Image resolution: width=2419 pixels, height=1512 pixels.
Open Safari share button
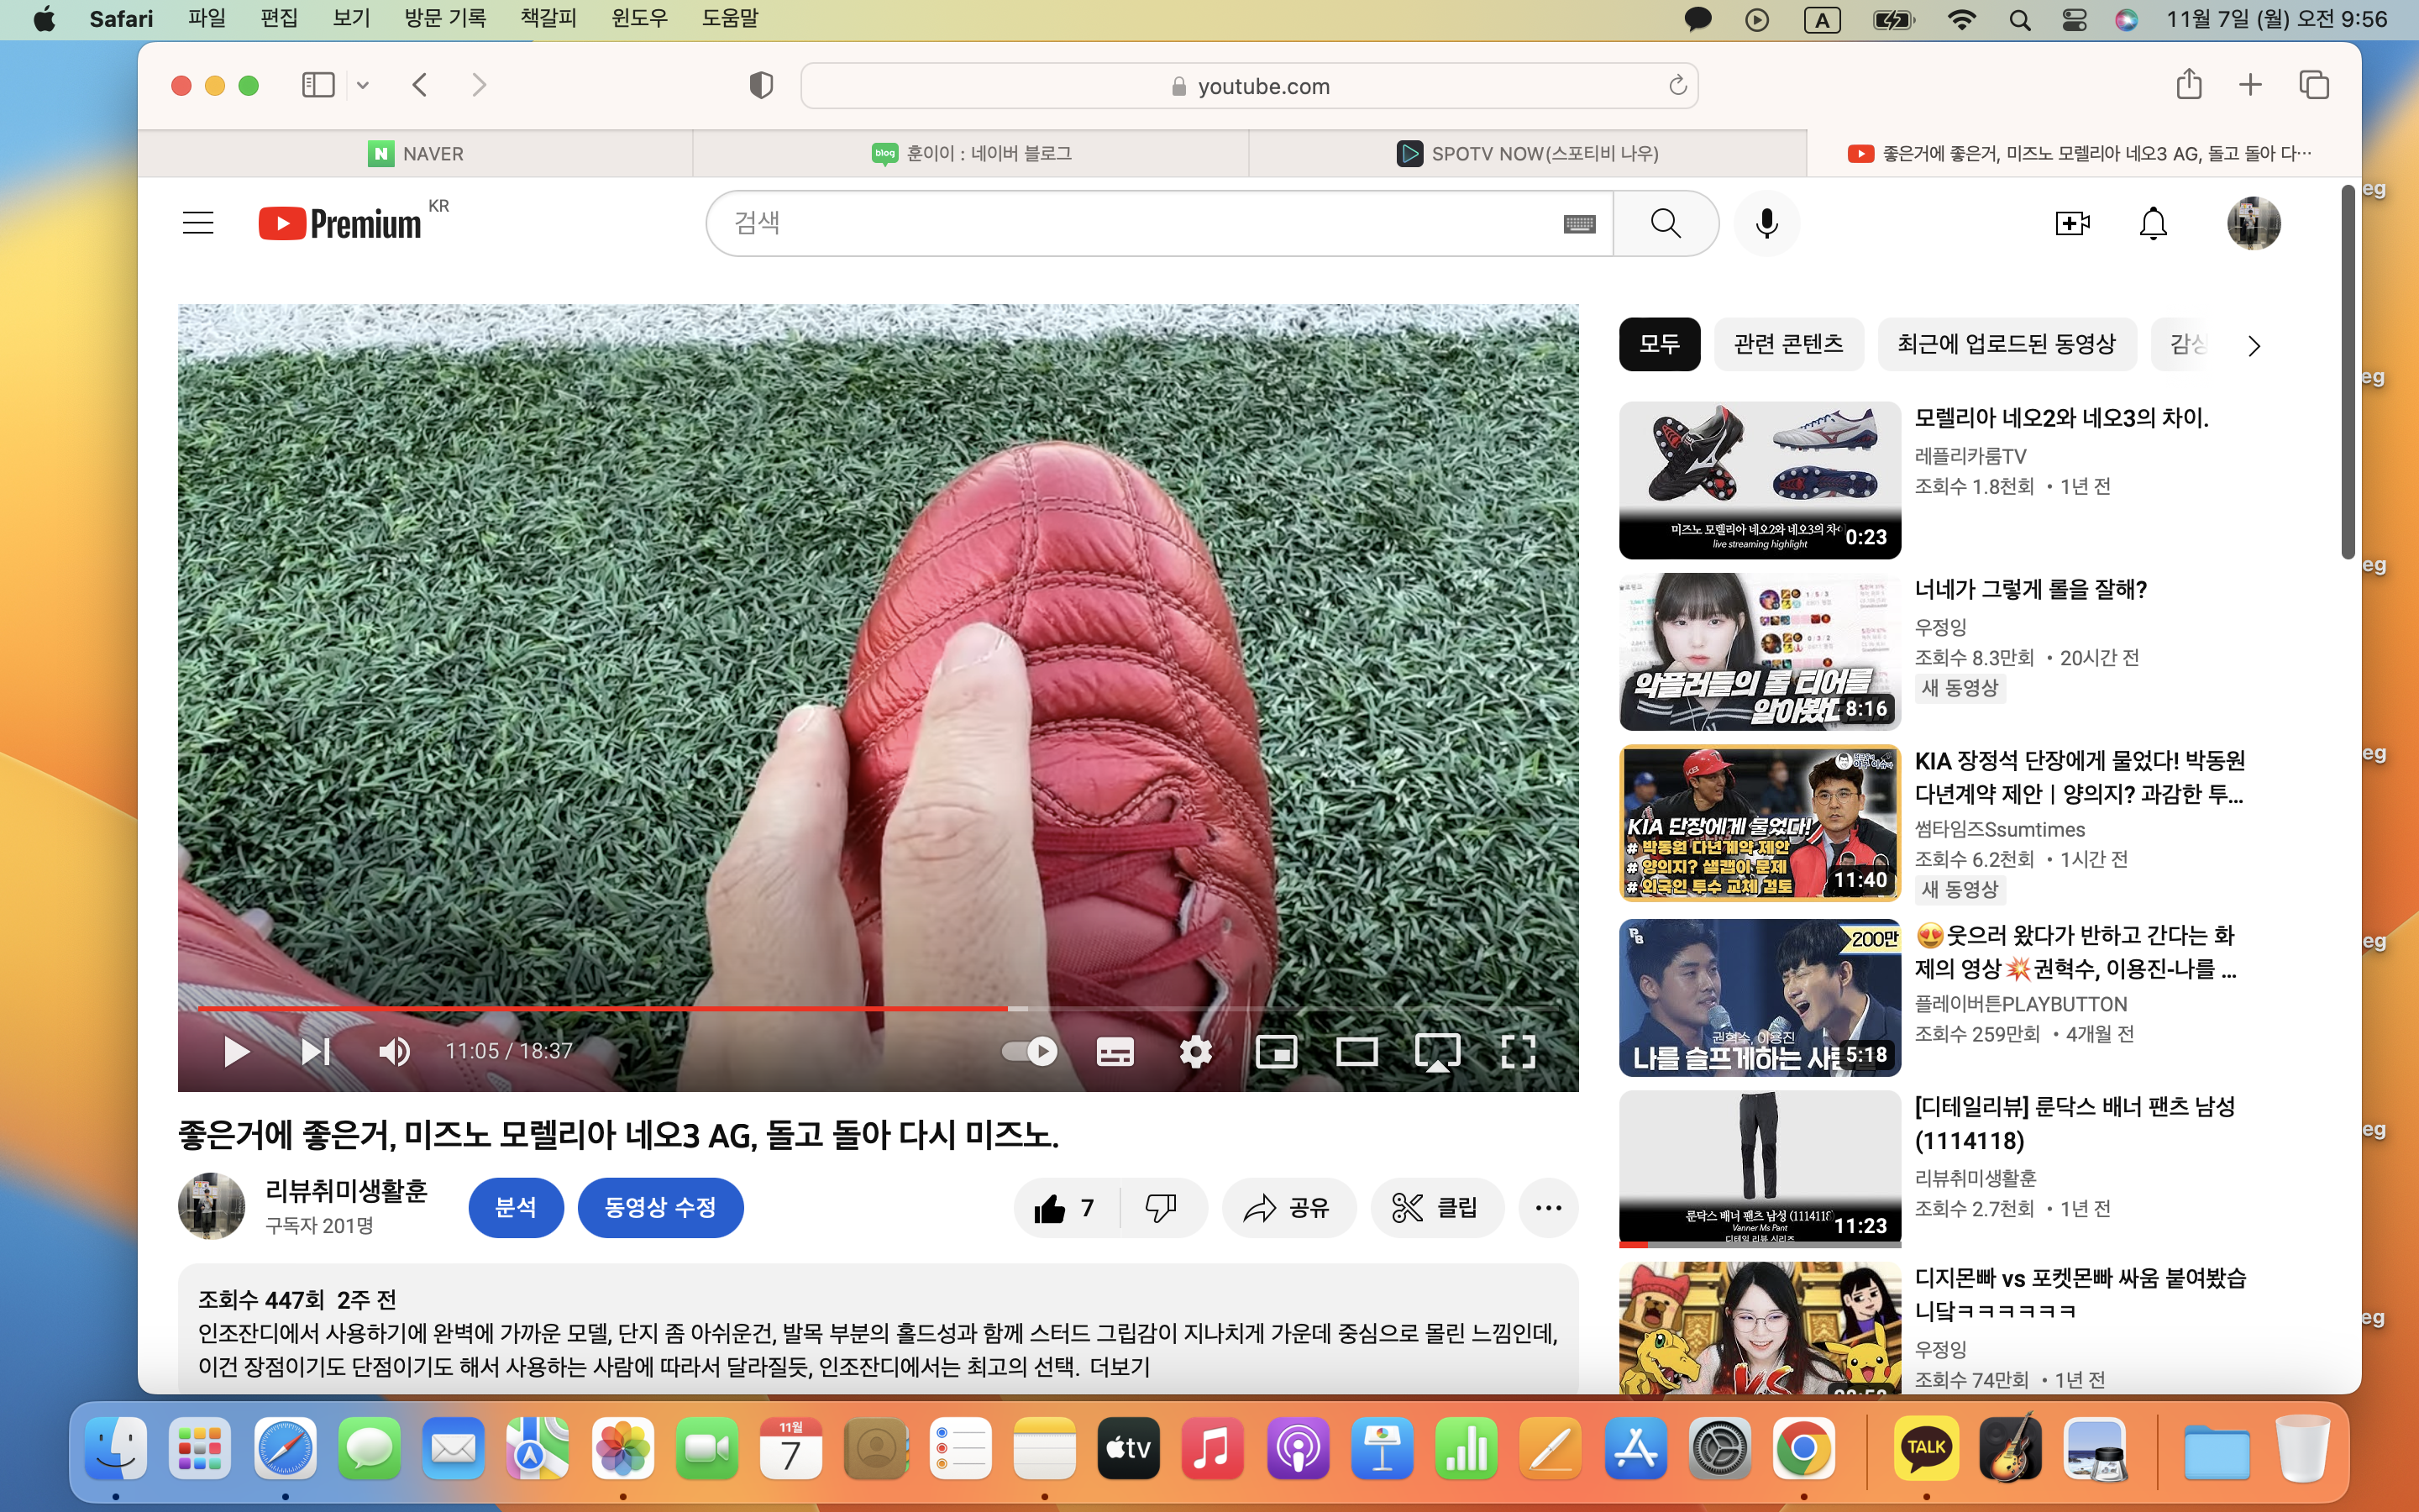coord(2188,84)
